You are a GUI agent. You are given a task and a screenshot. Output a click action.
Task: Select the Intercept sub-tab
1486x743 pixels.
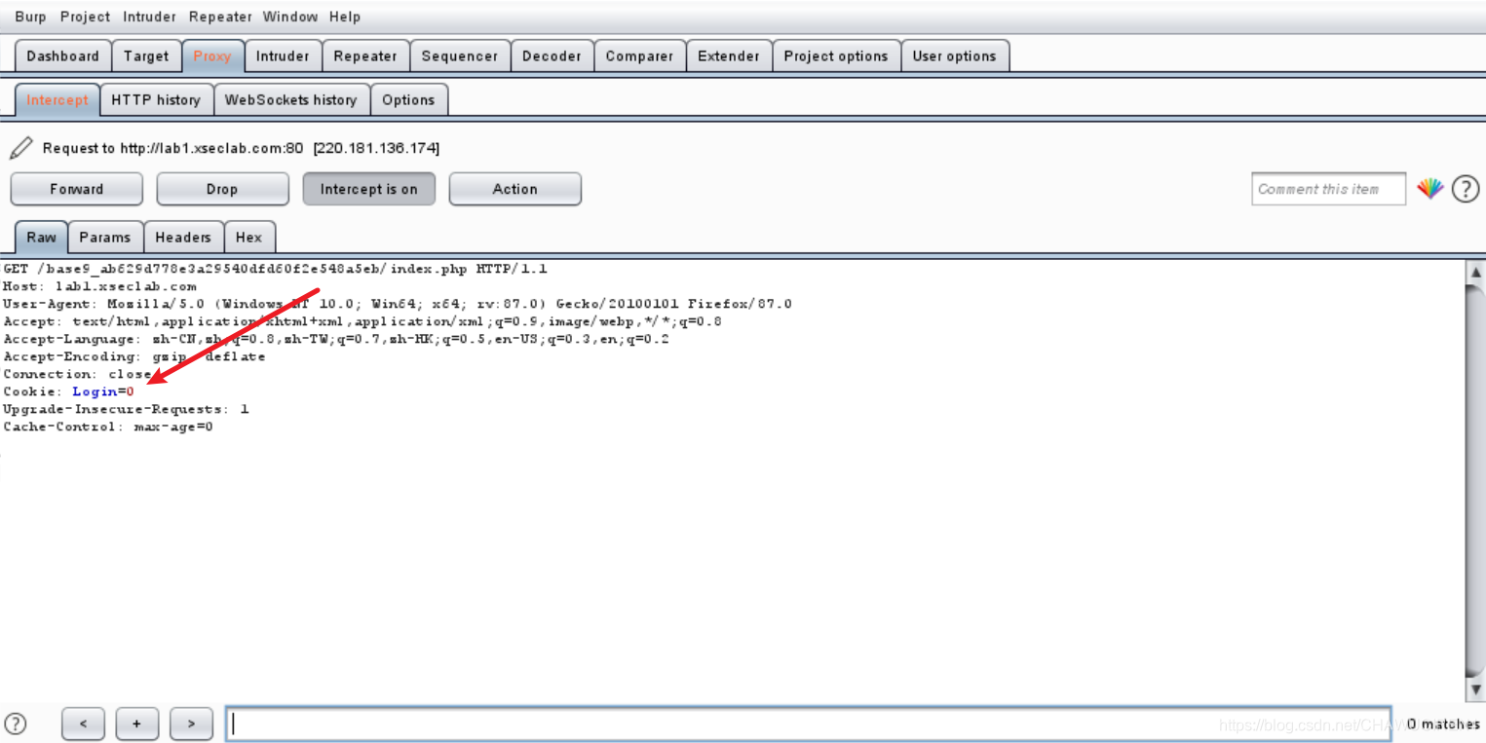[x=57, y=99]
